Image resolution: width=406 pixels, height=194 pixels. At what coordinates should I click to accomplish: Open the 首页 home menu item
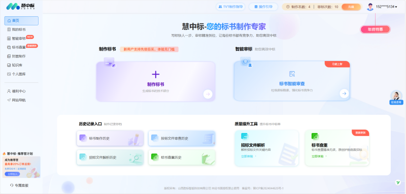pos(21,21)
